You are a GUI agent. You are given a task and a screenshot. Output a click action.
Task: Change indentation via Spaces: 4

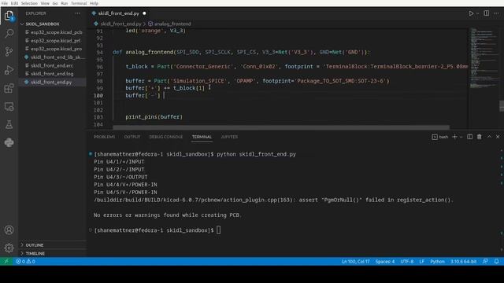[385, 261]
